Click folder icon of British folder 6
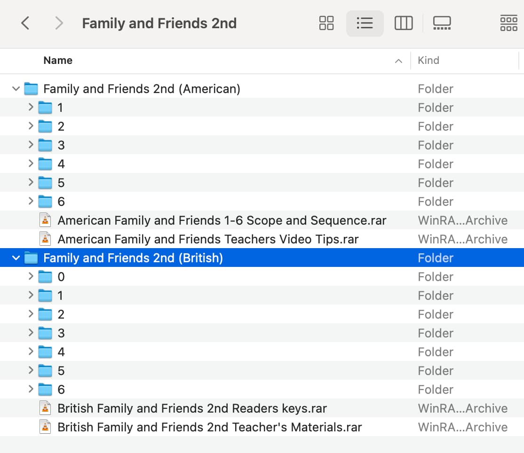This screenshot has height=453, width=524. point(45,389)
